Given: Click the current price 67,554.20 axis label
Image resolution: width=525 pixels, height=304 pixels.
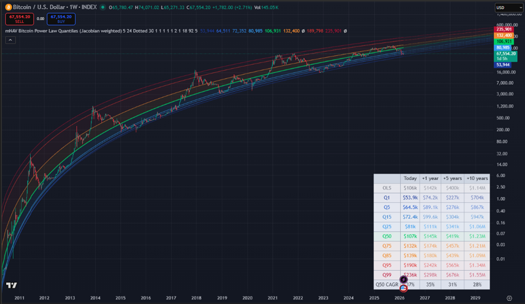Looking at the screenshot, I should pyautogui.click(x=505, y=54).
